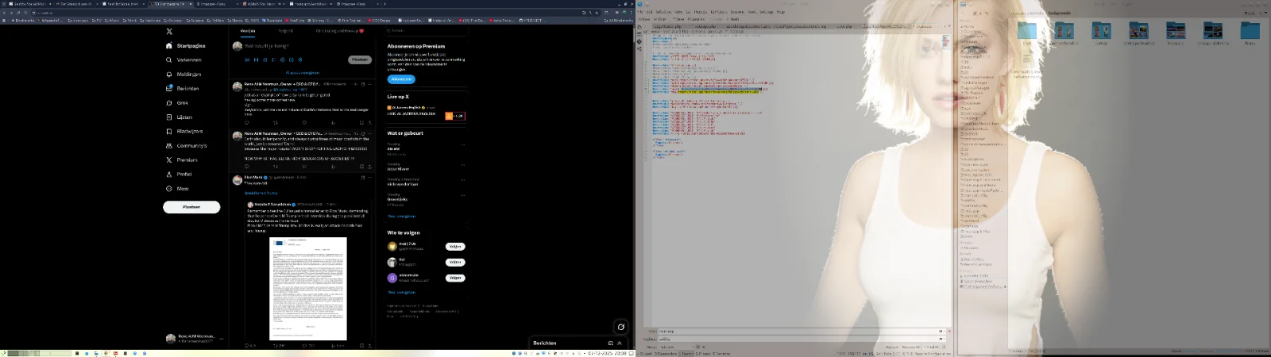Click New in Kate toolbar
1271x357 pixels.
(x=644, y=19)
